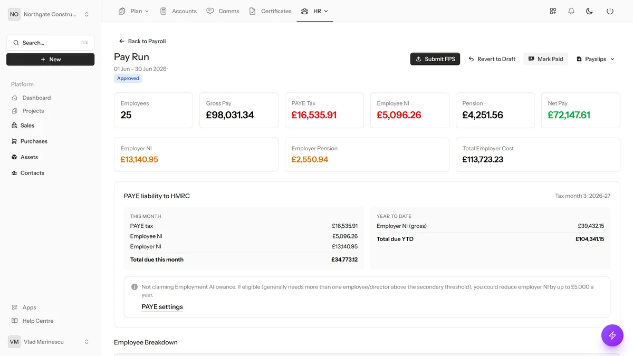This screenshot has height=356, width=633.
Task: Click the Purchases cart icon
Action: (14, 141)
